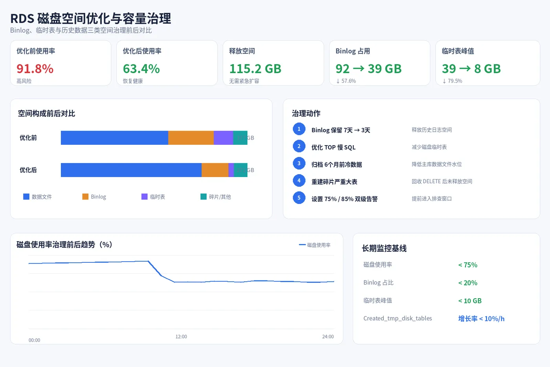Click the 设置 75% / 85% 双级告警 action
The width and height of the screenshot is (550, 367).
tap(345, 199)
